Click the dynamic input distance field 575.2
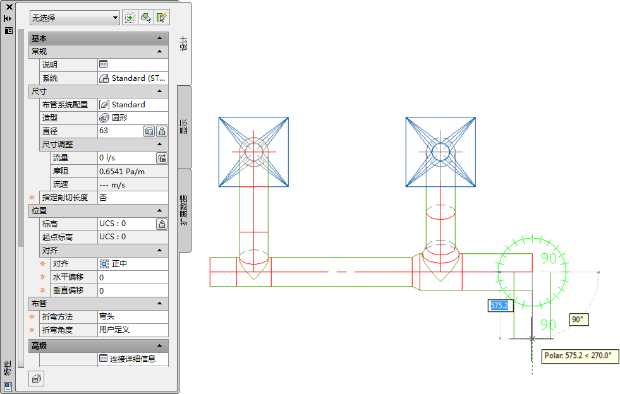Screen dimensions: 620x394 [499, 306]
